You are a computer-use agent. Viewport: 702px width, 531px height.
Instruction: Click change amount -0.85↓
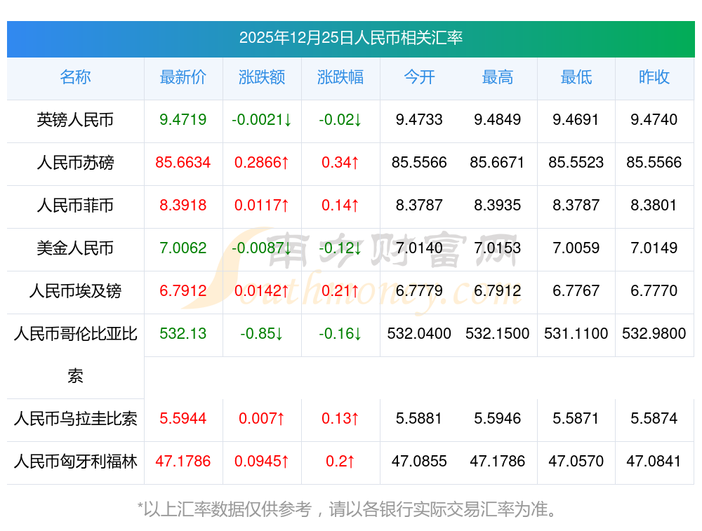point(262,334)
